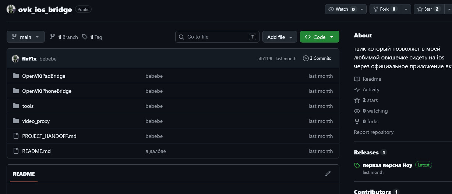Click the pencil icon to edit README
The width and height of the screenshot is (452, 194).
tap(328, 173)
